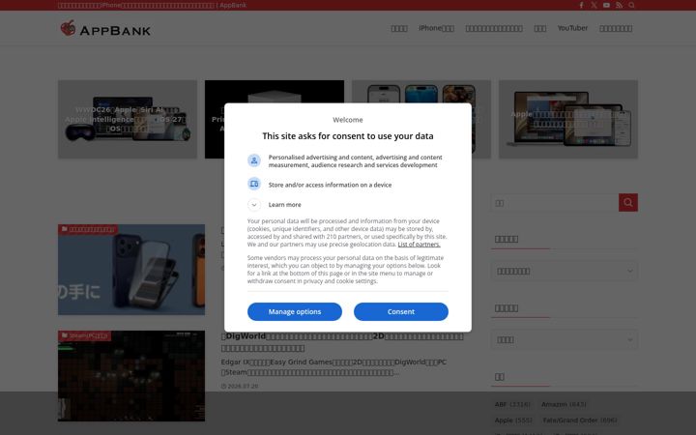Viewport: 696px width, 435px height.
Task: Click the red sidebar search button
Action: pos(628,202)
